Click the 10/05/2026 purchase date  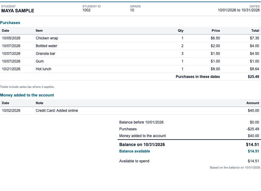coord(11,38)
